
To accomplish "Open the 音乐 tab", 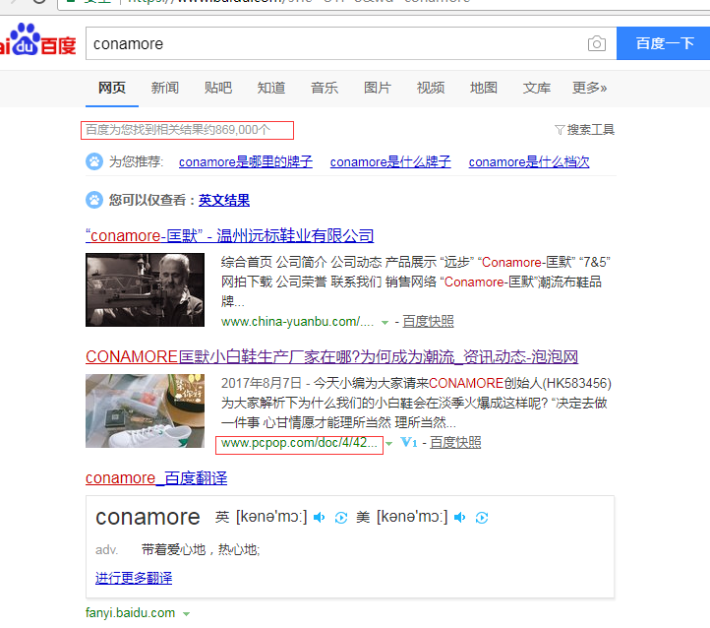I will click(325, 88).
